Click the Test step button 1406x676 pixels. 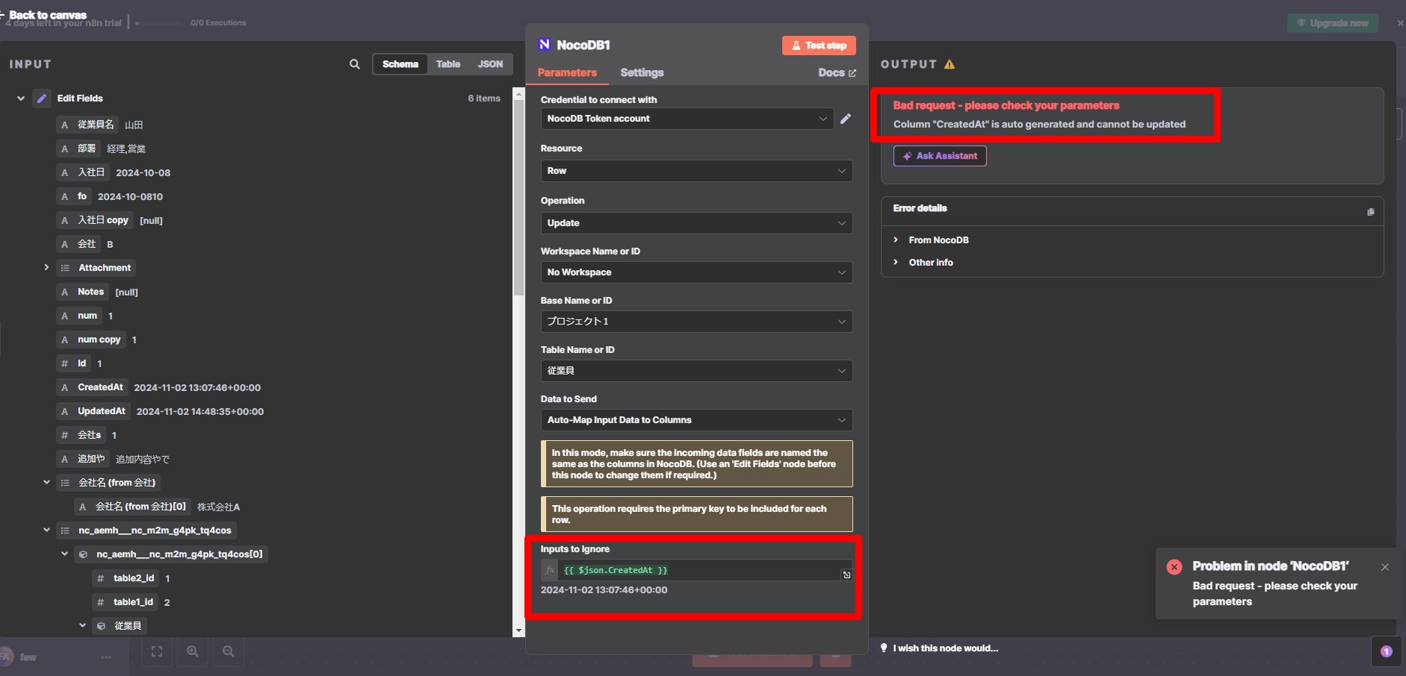(819, 46)
